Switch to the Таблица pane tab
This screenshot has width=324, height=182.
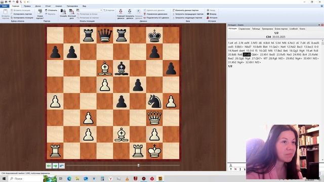click(256, 29)
